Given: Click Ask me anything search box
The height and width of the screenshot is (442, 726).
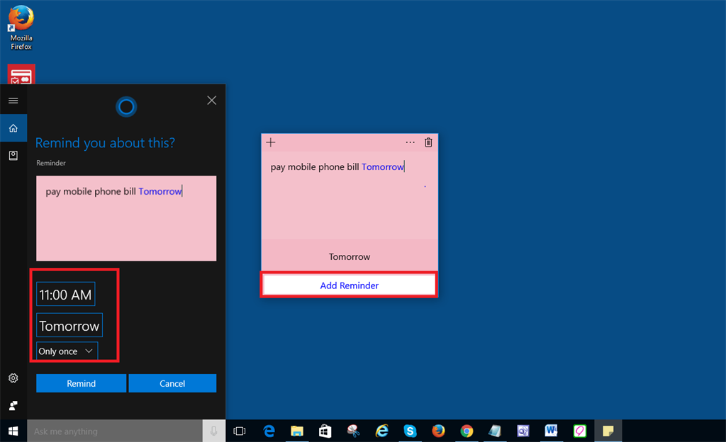Looking at the screenshot, I should point(115,431).
